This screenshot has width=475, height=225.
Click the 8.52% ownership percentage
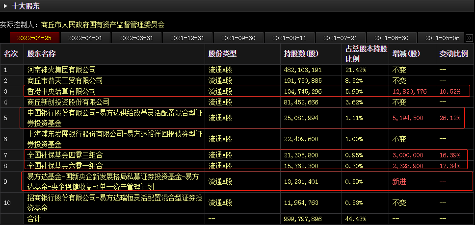(x=354, y=81)
